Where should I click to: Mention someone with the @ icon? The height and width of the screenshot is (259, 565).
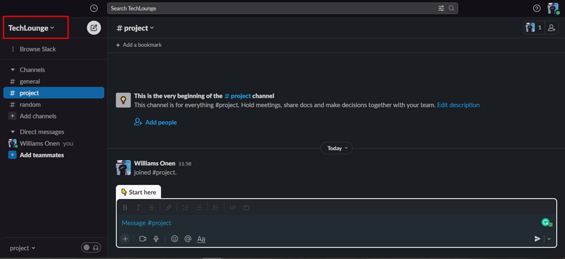[x=188, y=239]
